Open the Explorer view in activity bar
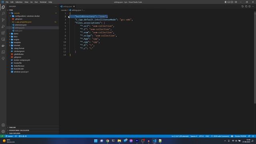 click(3, 7)
